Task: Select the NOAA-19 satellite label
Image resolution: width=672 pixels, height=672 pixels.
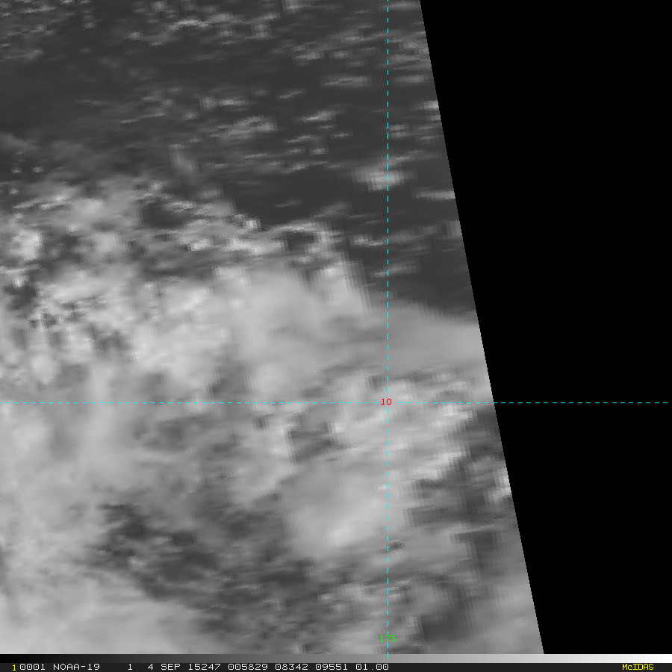Action: [x=76, y=667]
